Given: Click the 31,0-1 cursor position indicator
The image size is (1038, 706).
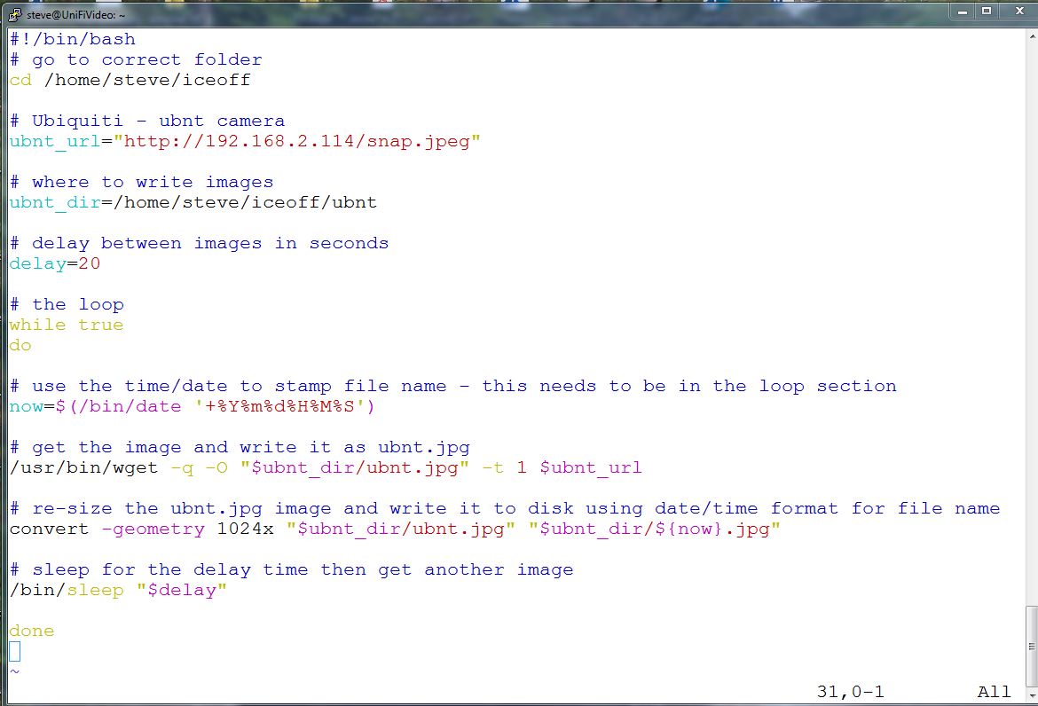Looking at the screenshot, I should coord(849,691).
